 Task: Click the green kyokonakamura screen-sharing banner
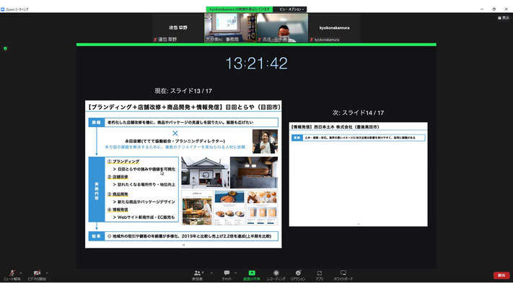point(240,9)
